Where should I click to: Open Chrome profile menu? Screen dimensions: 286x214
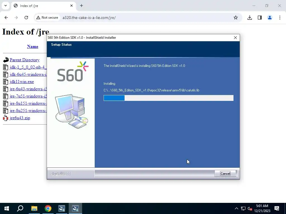[x=270, y=18]
